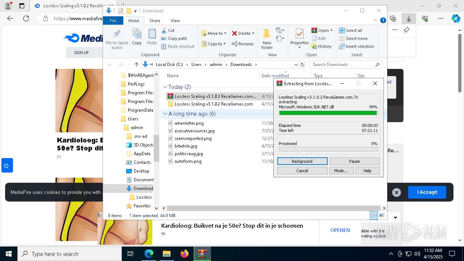Screen dimensions: 464x261
Task: Select the Lossless Scaling folder row
Action: [214, 104]
